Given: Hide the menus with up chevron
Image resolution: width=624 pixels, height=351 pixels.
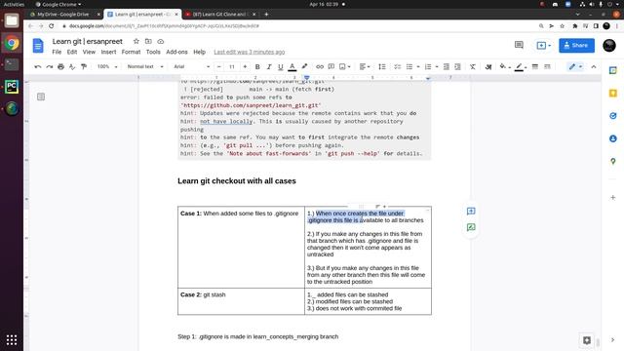Looking at the screenshot, I should [594, 66].
